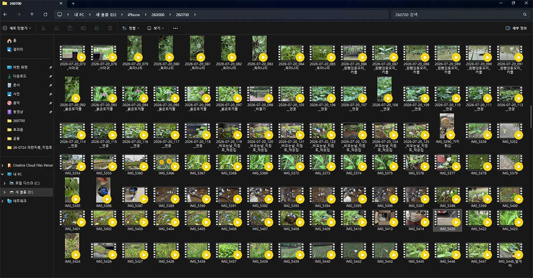
Task: Click the 새로 만들기 new button
Action: coord(18,28)
